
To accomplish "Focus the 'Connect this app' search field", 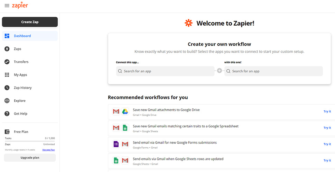I will click(165, 71).
